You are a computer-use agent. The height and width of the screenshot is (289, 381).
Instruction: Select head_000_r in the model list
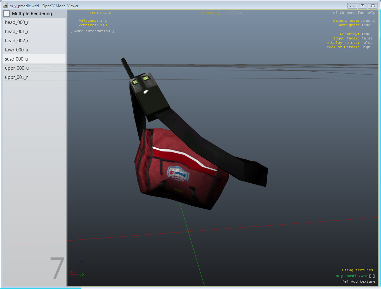click(17, 22)
